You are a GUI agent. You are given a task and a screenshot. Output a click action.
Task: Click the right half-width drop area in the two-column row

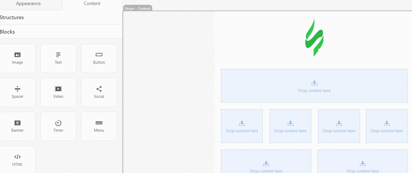point(363,161)
